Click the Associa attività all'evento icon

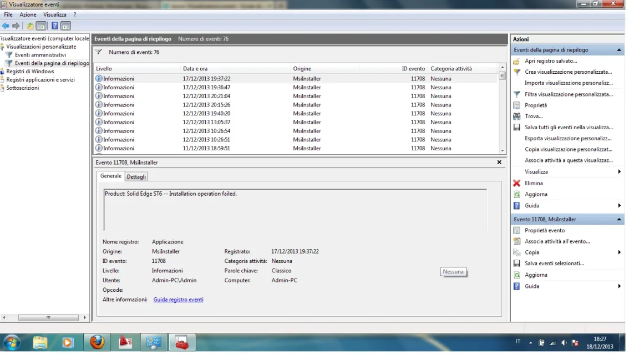pos(517,241)
